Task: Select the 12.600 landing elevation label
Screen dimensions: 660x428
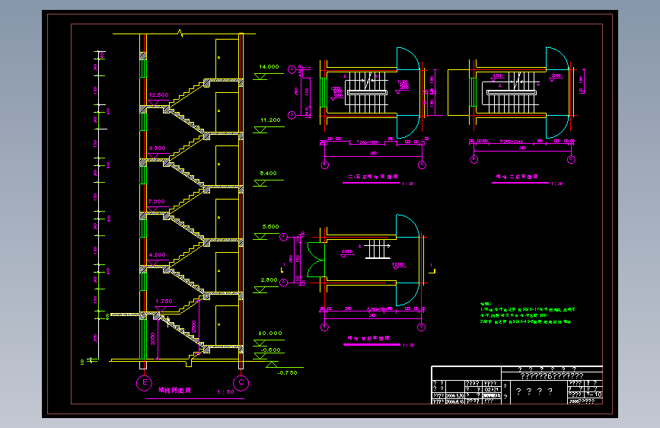Action: (158, 94)
